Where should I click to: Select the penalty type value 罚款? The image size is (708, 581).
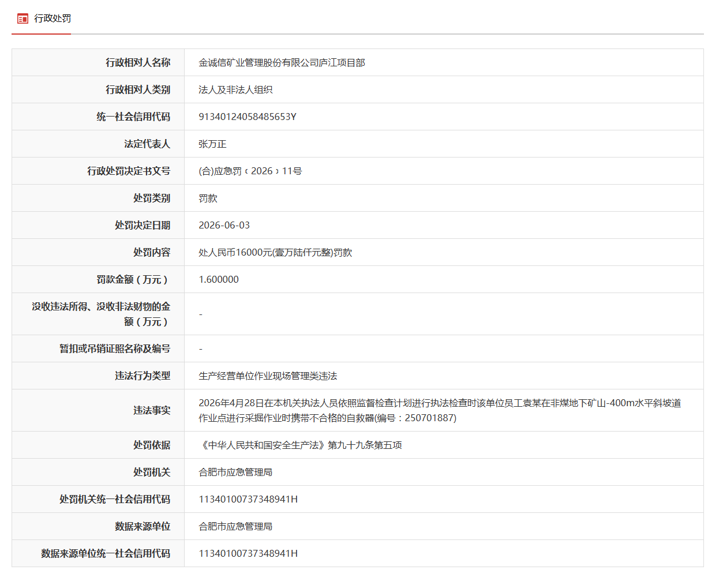click(x=208, y=198)
